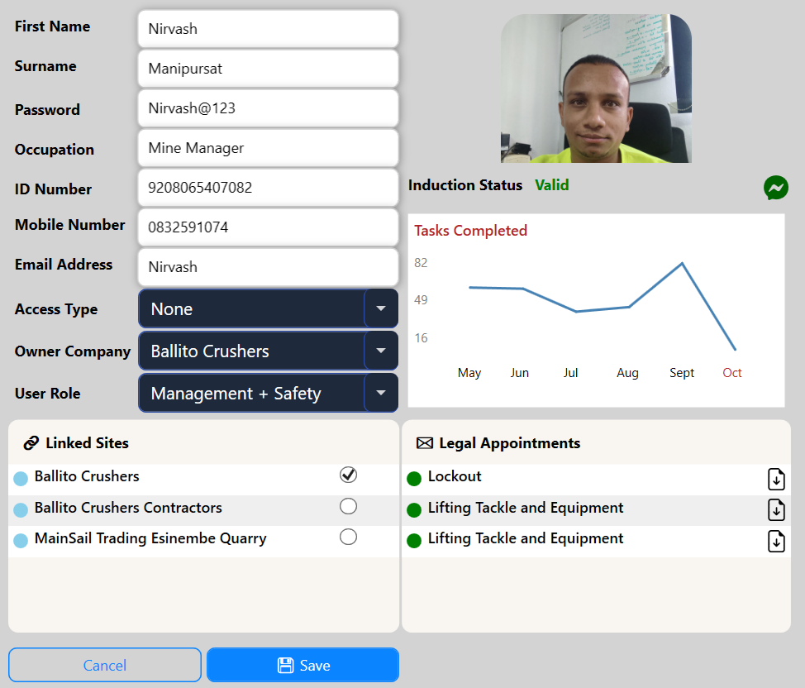805x688 pixels.
Task: Open the green messenger chat icon
Action: pyautogui.click(x=776, y=188)
